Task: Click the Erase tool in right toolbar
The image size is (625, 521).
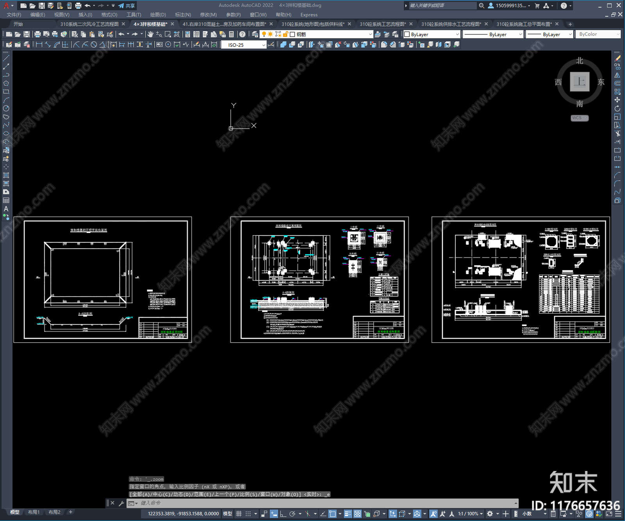Action: coord(617,58)
